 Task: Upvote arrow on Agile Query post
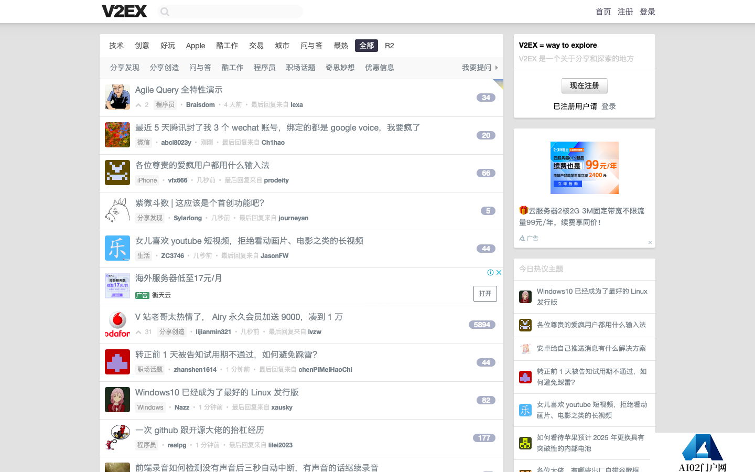click(138, 105)
